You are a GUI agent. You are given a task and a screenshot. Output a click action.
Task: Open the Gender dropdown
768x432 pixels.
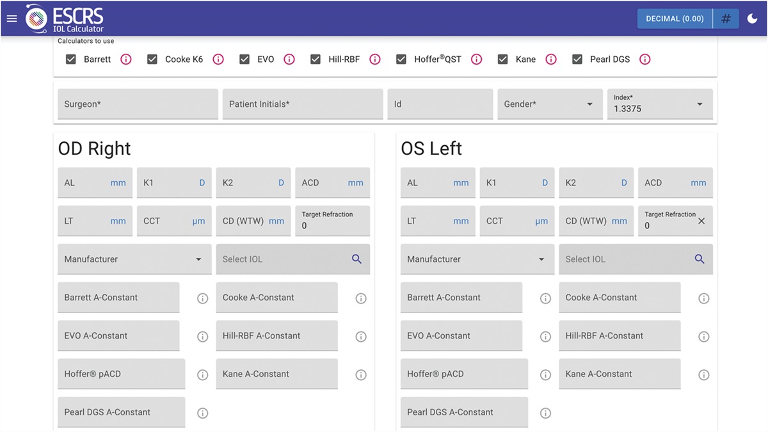[550, 104]
